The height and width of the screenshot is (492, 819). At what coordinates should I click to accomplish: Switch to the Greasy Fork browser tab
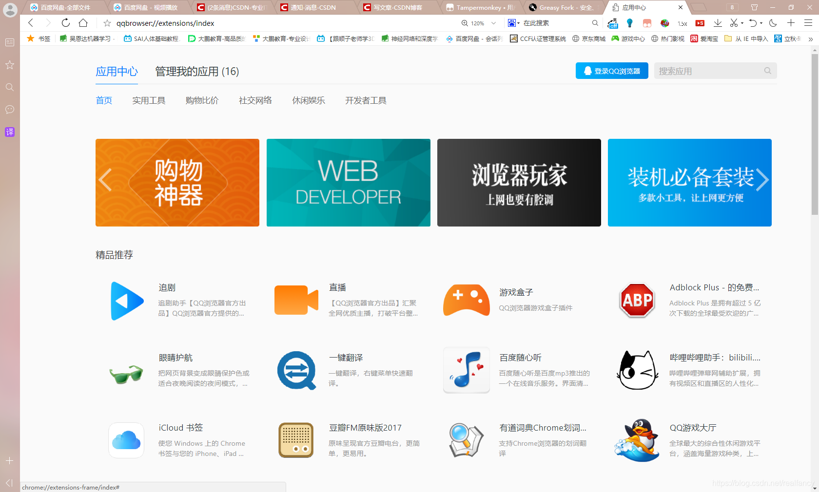click(x=563, y=7)
